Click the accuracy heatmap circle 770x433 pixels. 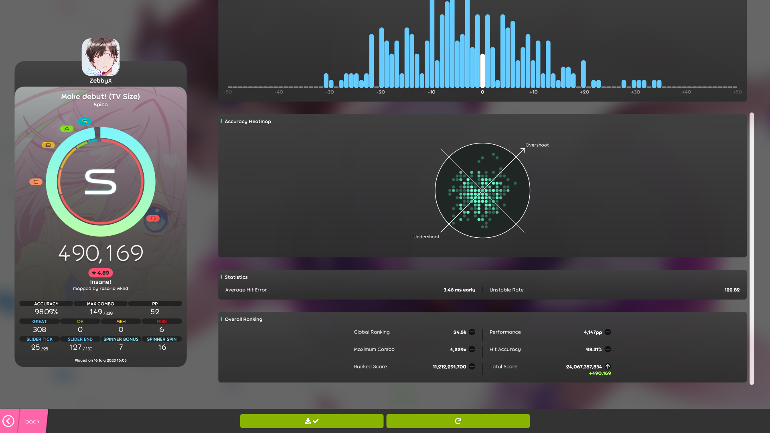(482, 190)
